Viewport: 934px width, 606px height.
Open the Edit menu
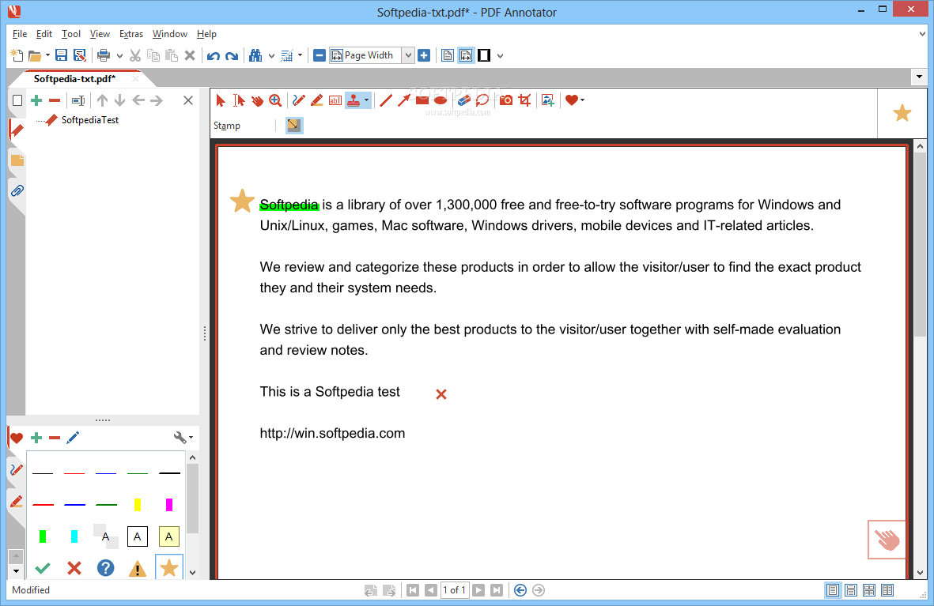point(44,34)
